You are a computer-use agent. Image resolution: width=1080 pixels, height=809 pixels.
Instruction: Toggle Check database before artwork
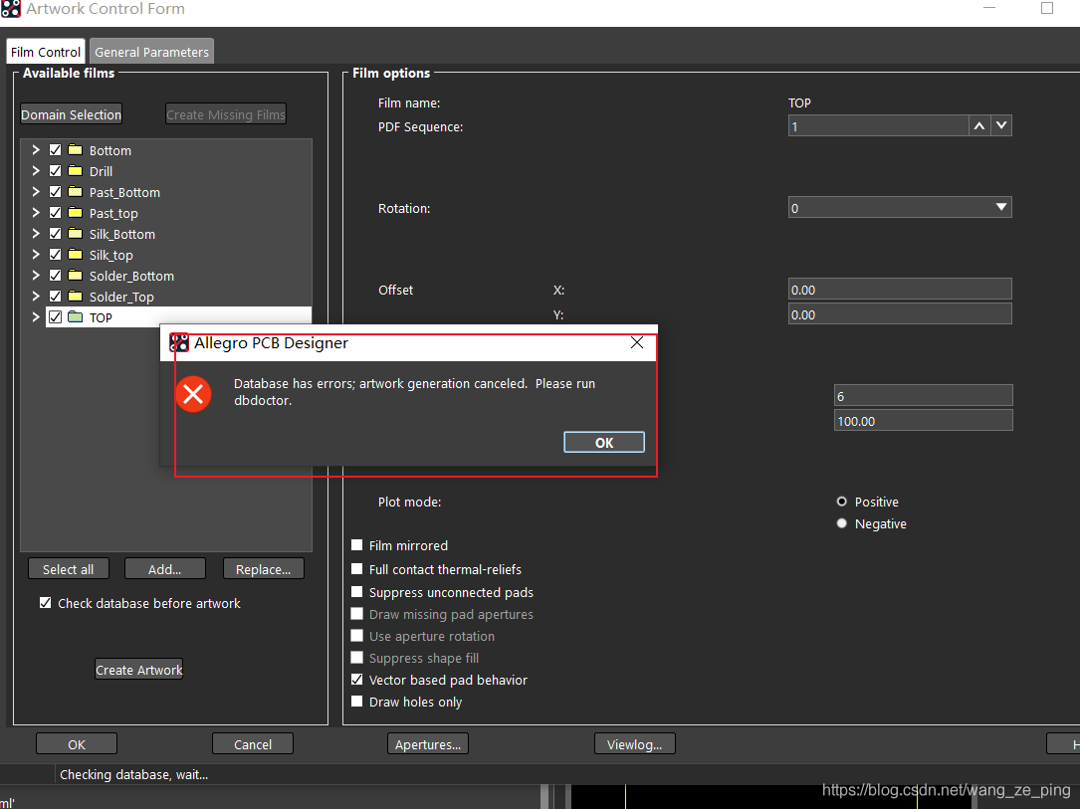click(x=46, y=603)
